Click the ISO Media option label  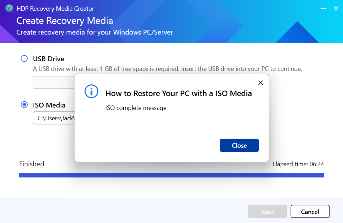tap(49, 105)
